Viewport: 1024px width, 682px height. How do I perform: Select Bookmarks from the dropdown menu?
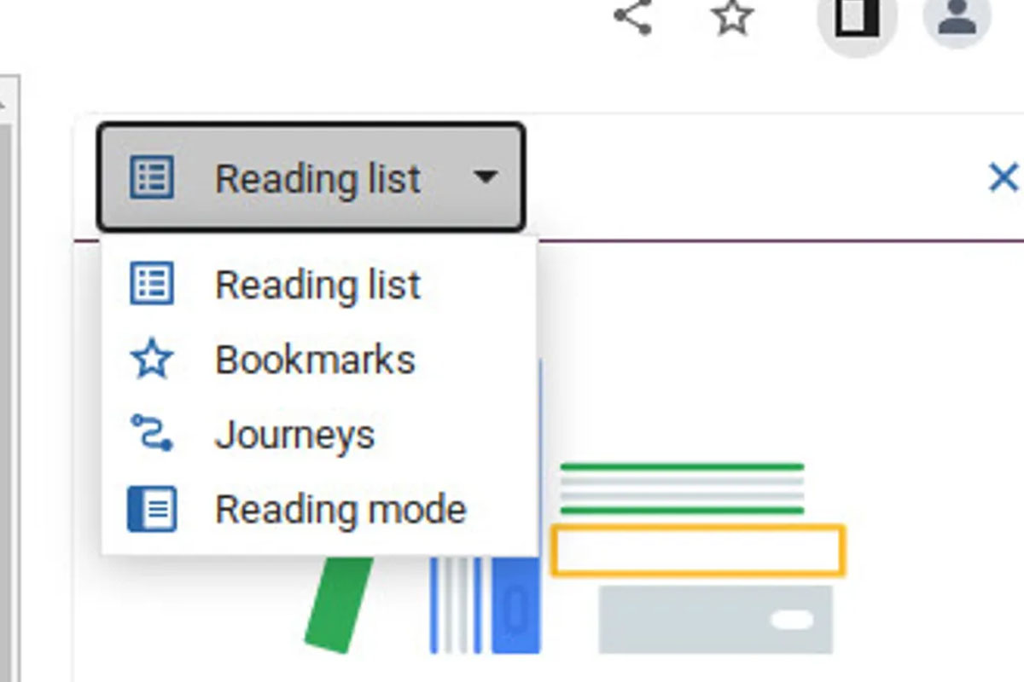pos(316,359)
